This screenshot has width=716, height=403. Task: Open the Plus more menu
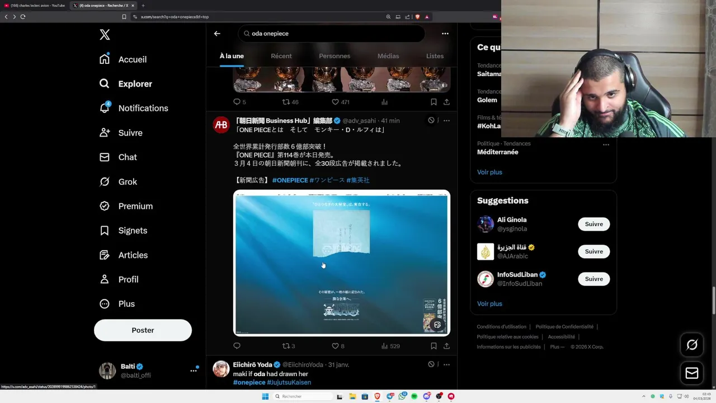(116, 304)
